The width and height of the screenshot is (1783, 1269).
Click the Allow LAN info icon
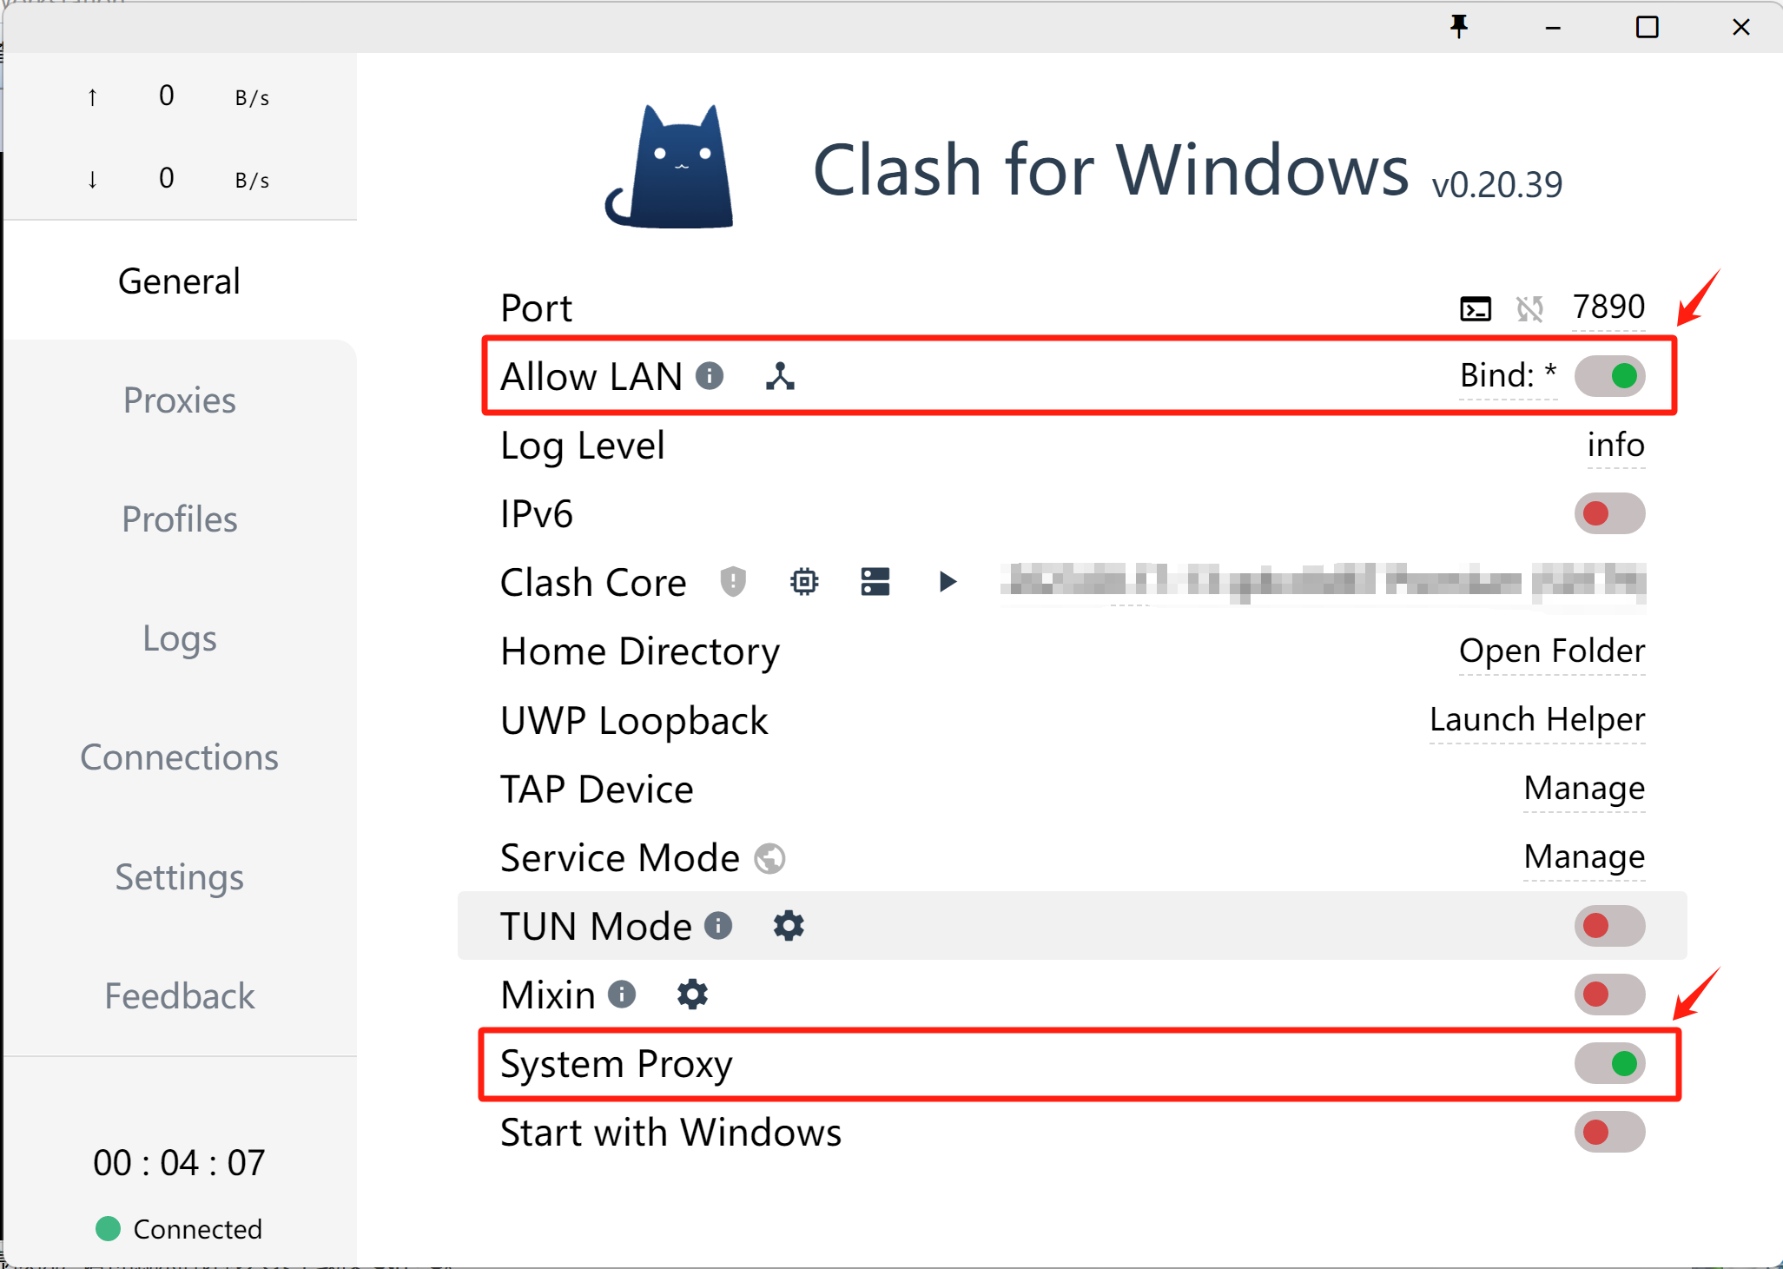(710, 376)
